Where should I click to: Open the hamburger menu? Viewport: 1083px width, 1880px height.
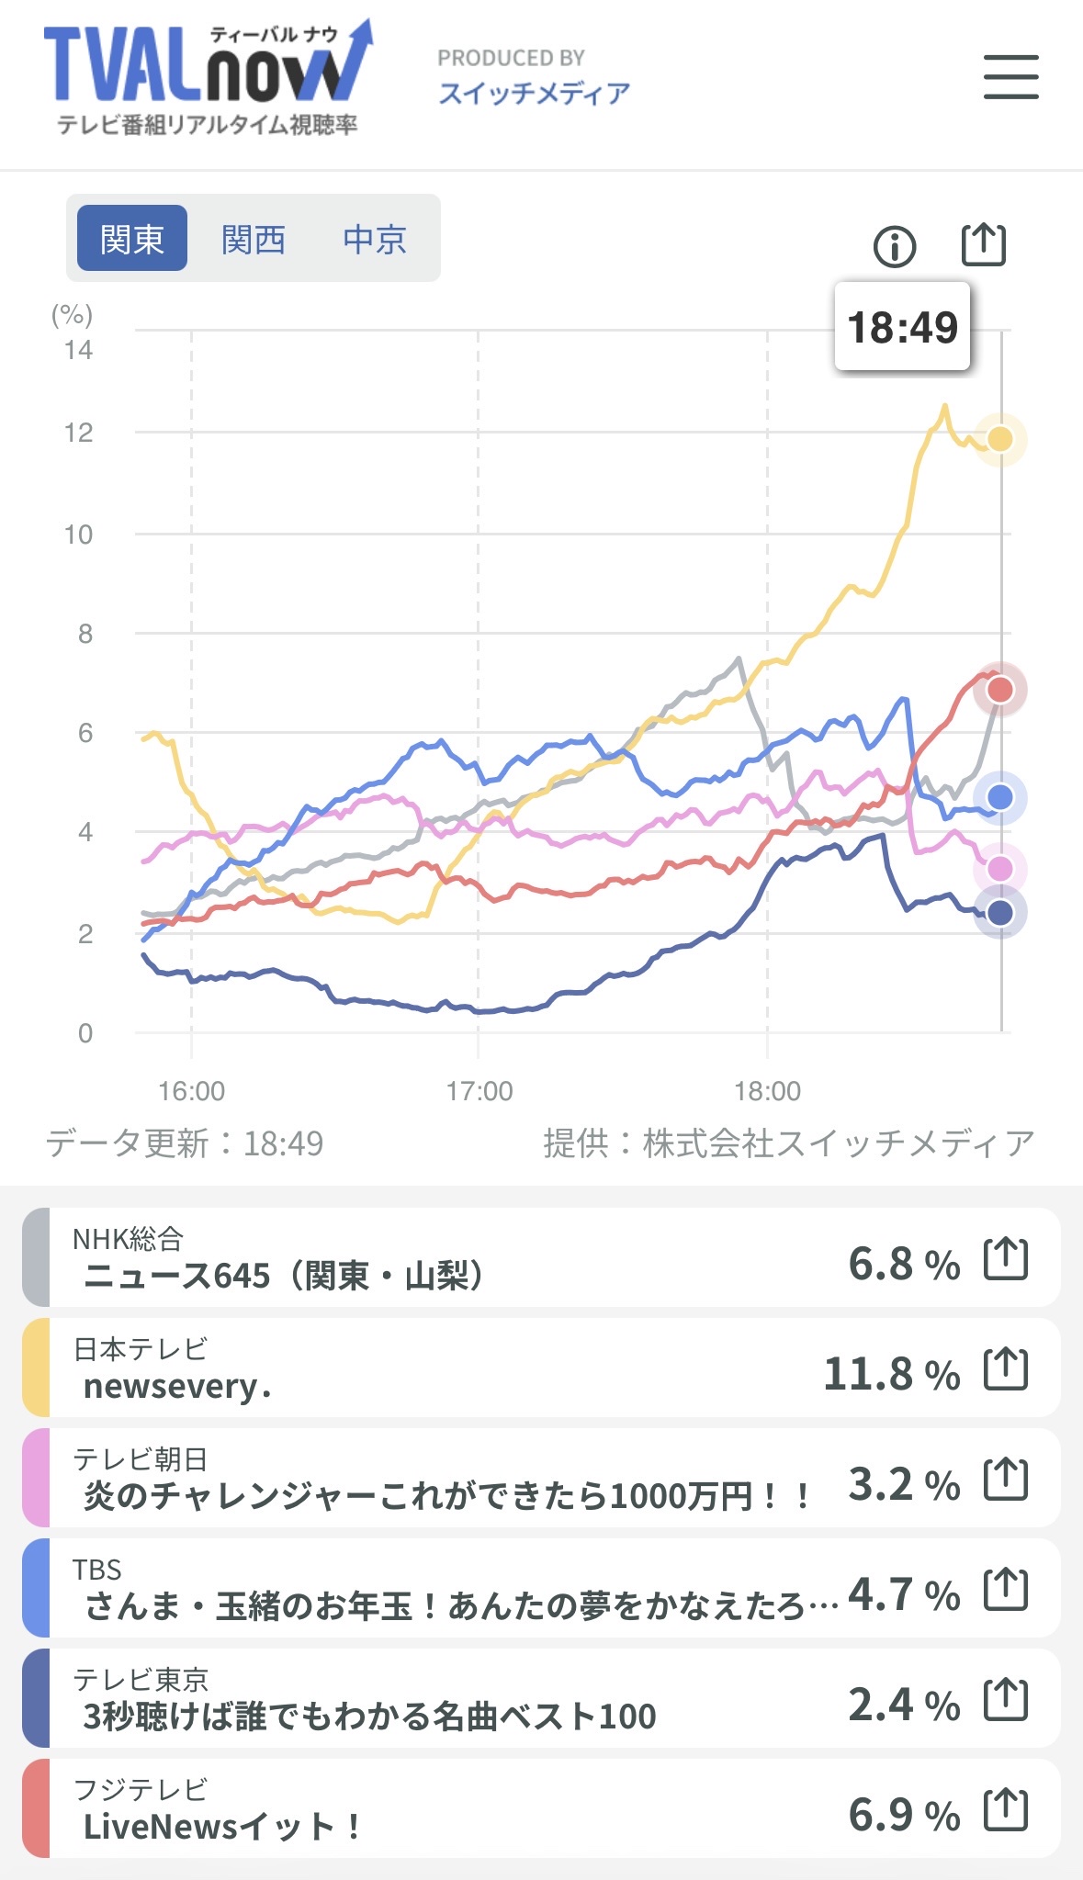[1010, 76]
